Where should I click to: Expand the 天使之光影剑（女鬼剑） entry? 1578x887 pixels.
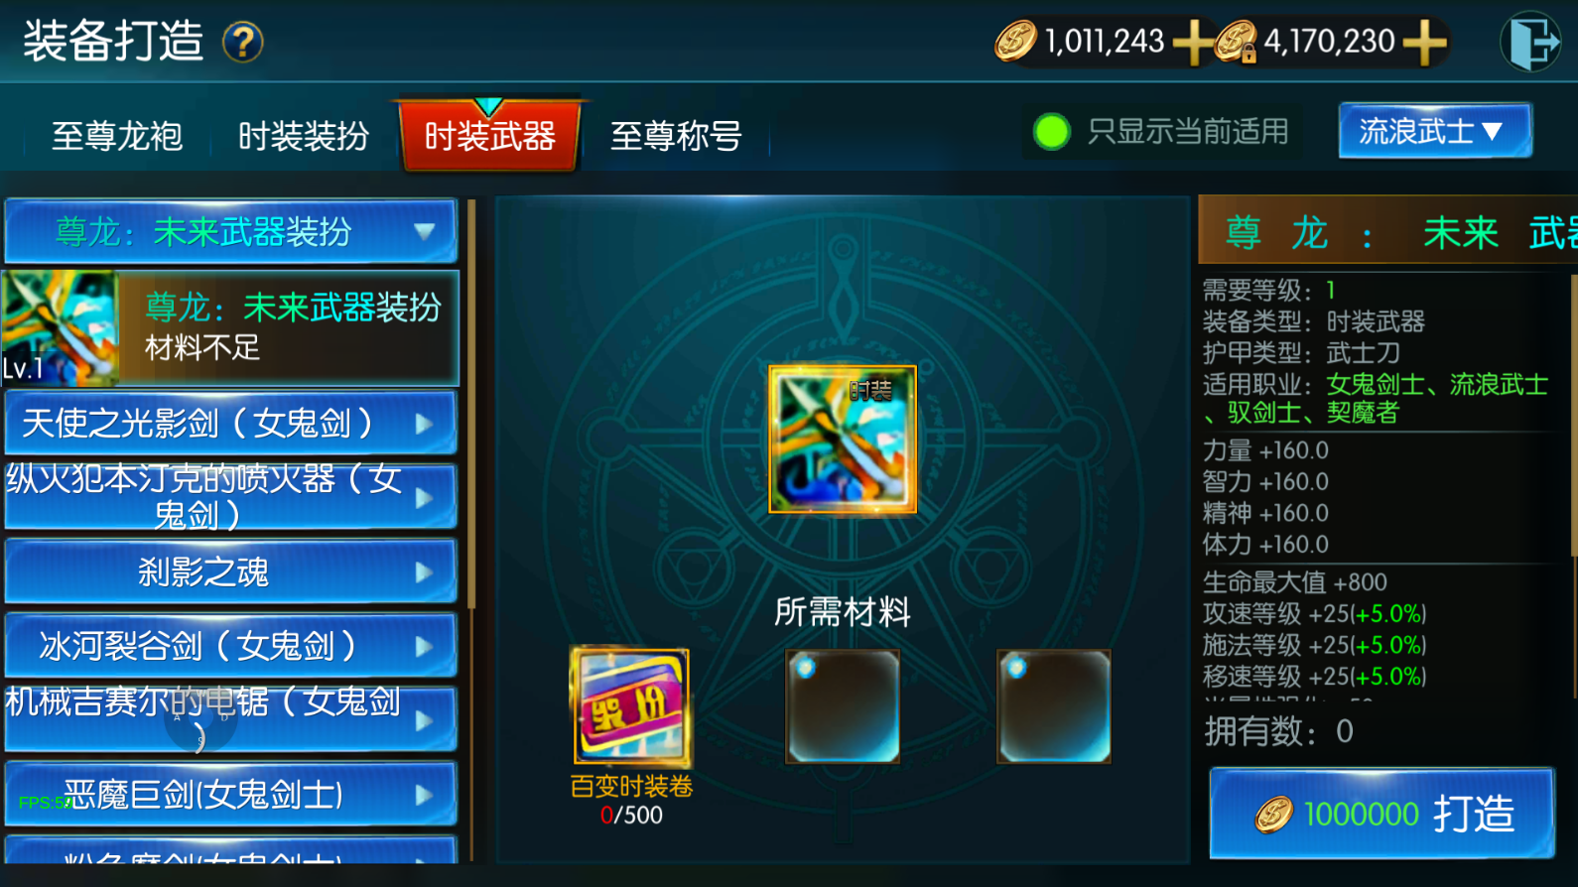[x=230, y=424]
